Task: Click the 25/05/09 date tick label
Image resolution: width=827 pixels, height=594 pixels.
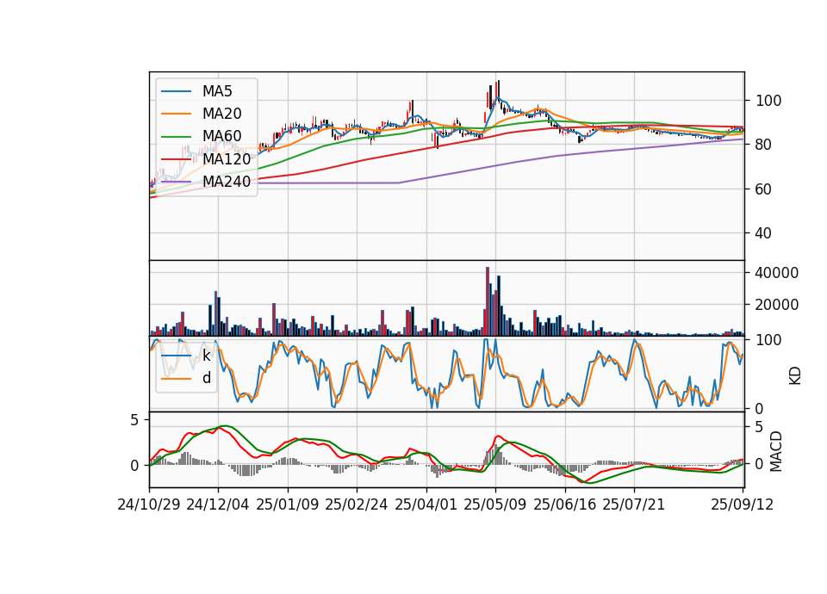Action: click(495, 504)
